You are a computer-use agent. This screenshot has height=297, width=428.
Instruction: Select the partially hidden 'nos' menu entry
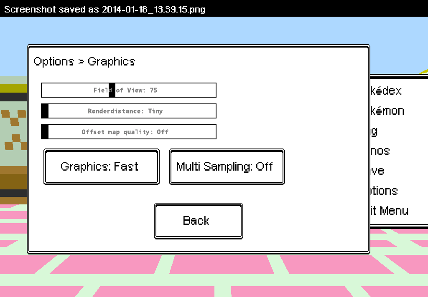click(x=380, y=151)
